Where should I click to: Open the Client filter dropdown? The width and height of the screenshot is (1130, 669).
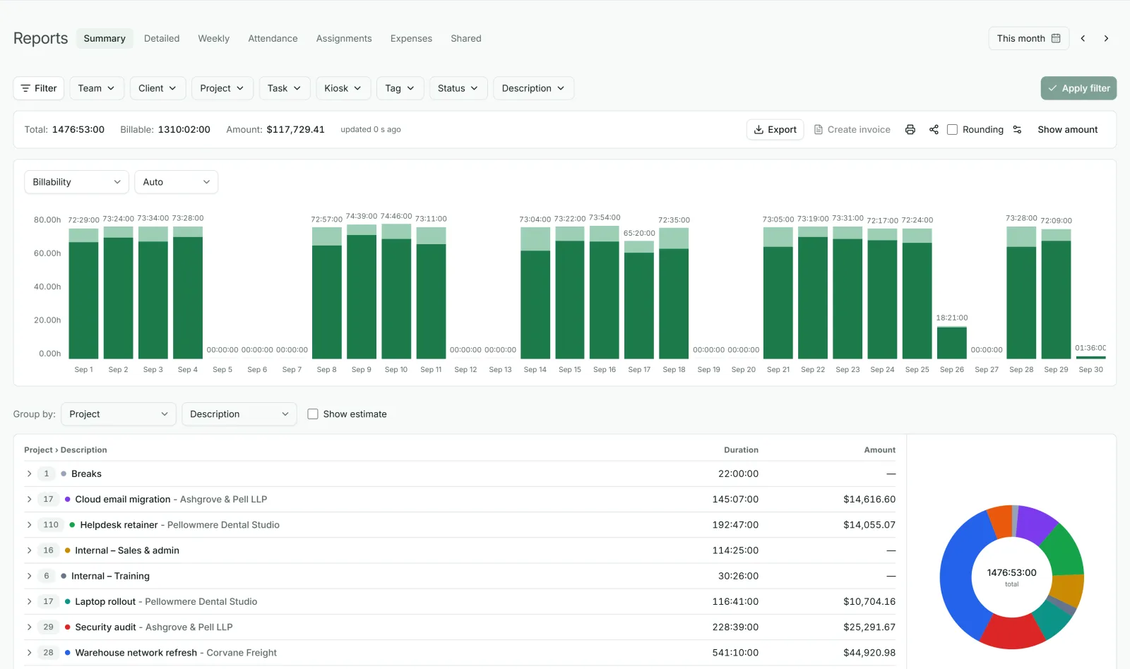[x=157, y=88]
